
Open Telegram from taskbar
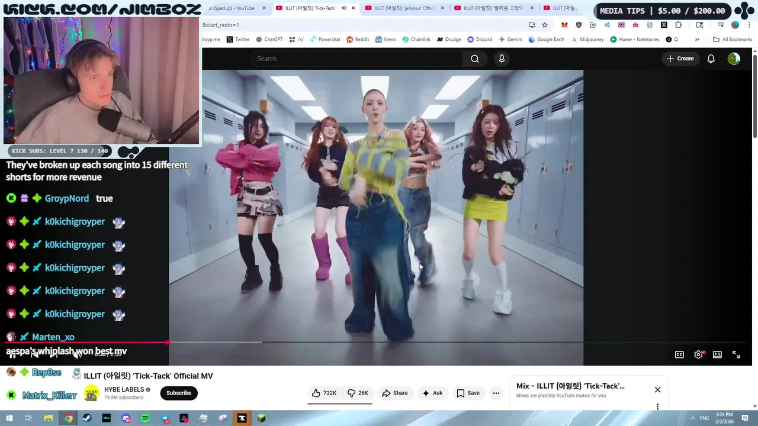tap(165, 418)
